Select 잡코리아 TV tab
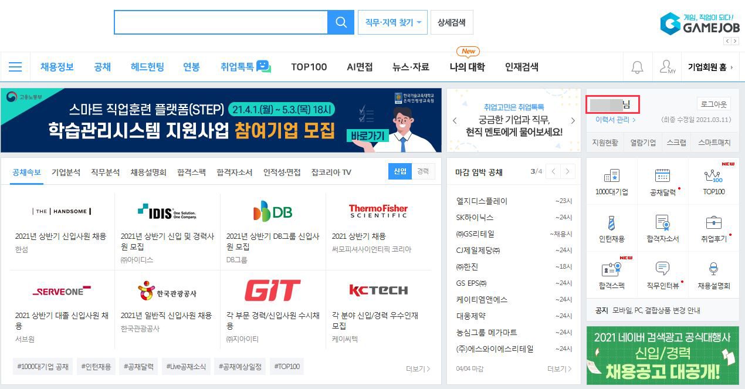The width and height of the screenshot is (745, 389). coord(331,172)
